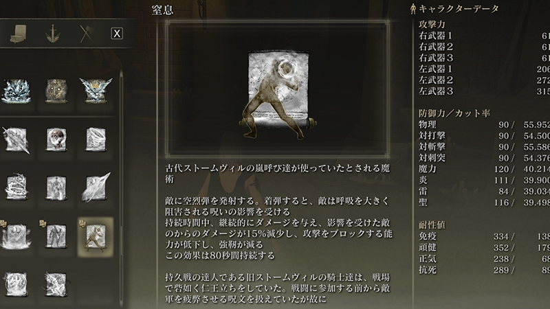Select the winged crown spell icon
550x309 pixels.
[96, 91]
